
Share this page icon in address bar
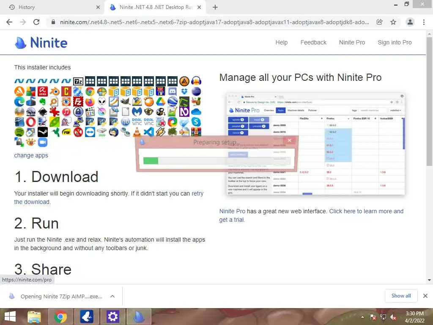coord(379,22)
